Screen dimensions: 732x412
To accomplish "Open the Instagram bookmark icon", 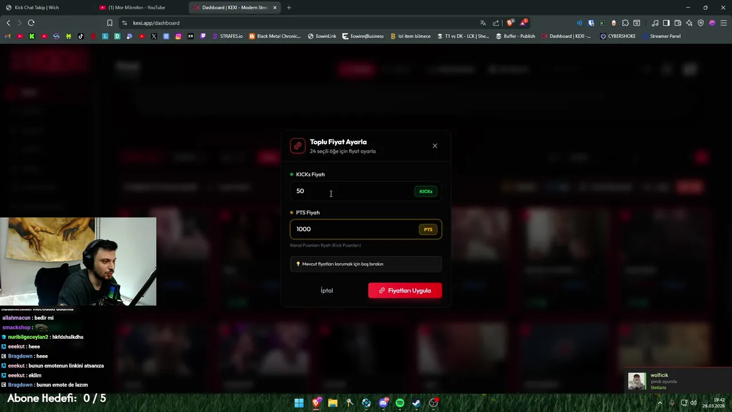I will (178, 36).
